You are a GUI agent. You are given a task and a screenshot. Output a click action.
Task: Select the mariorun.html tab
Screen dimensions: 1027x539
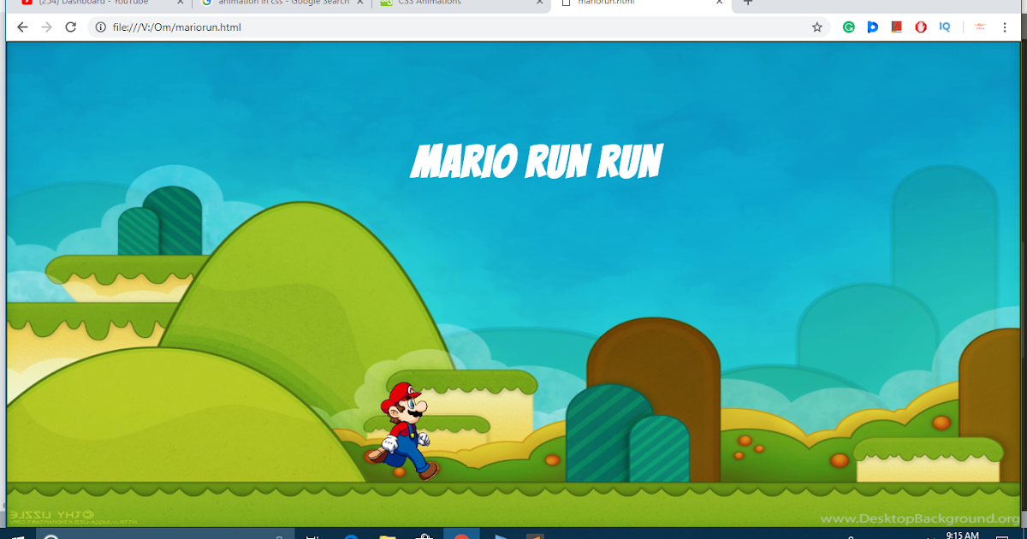(642, 3)
